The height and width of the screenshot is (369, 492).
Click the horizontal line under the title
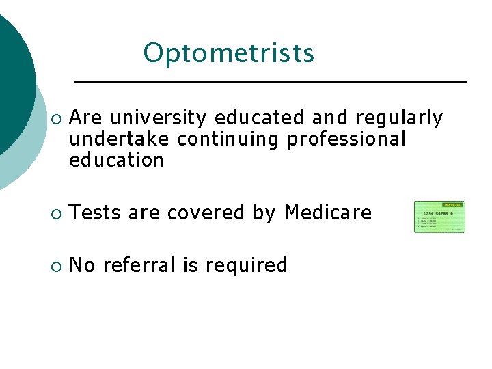tap(270, 82)
